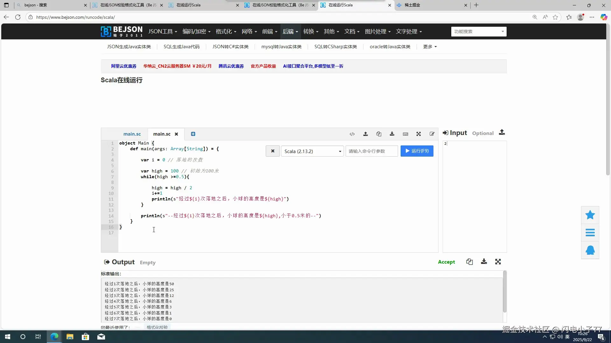Expand the 后端 navigation menu
This screenshot has height=343, width=611.
(290, 31)
